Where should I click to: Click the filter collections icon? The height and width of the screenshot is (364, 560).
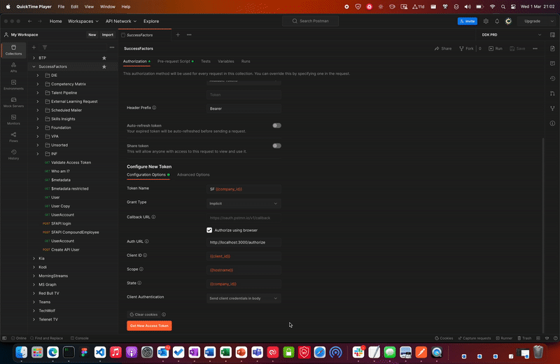click(45, 47)
